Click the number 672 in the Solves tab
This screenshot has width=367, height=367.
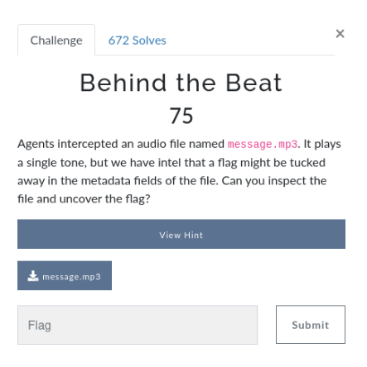click(118, 41)
